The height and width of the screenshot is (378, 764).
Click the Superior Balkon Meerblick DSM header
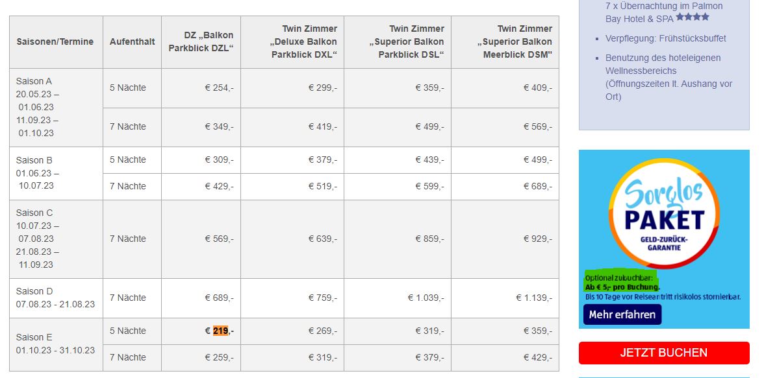click(x=505, y=42)
